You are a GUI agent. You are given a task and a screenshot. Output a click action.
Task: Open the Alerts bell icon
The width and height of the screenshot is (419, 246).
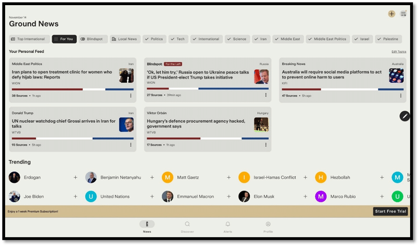[x=228, y=224]
